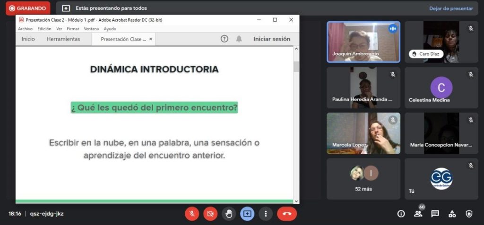Click the Acrobat notifications bell

[x=239, y=39]
